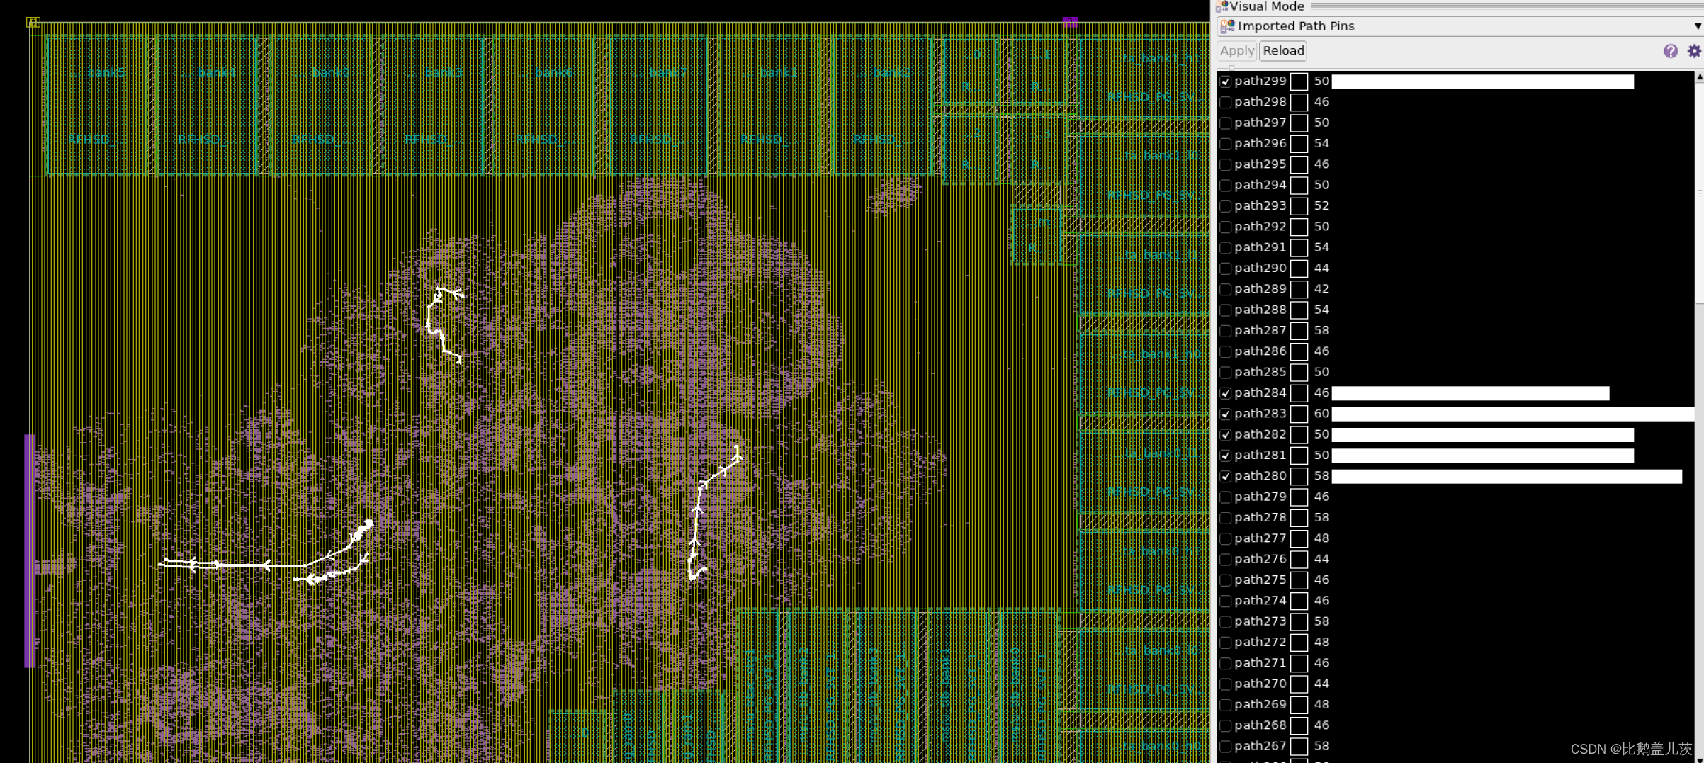Screen dimensions: 1704x763
Task: Uncheck the path299 checkbox
Action: coord(1226,82)
